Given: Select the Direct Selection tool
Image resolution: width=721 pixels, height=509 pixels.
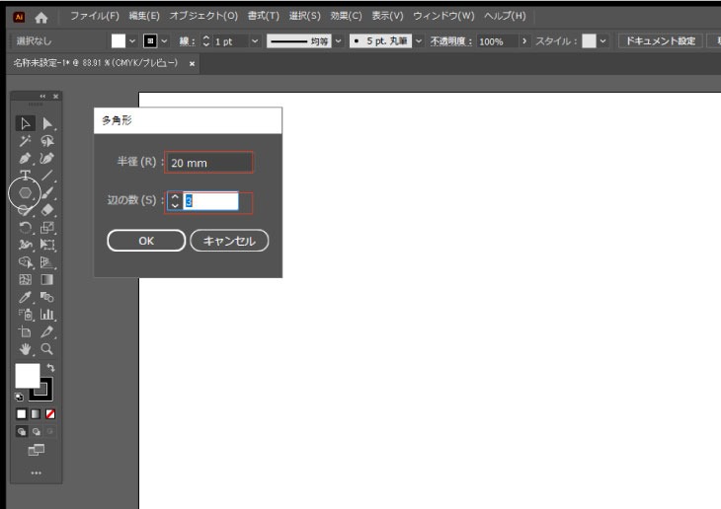Looking at the screenshot, I should pos(46,123).
